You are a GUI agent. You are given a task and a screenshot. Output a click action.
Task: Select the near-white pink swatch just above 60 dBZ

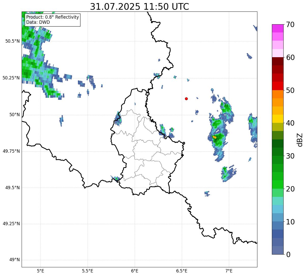click(x=277, y=53)
